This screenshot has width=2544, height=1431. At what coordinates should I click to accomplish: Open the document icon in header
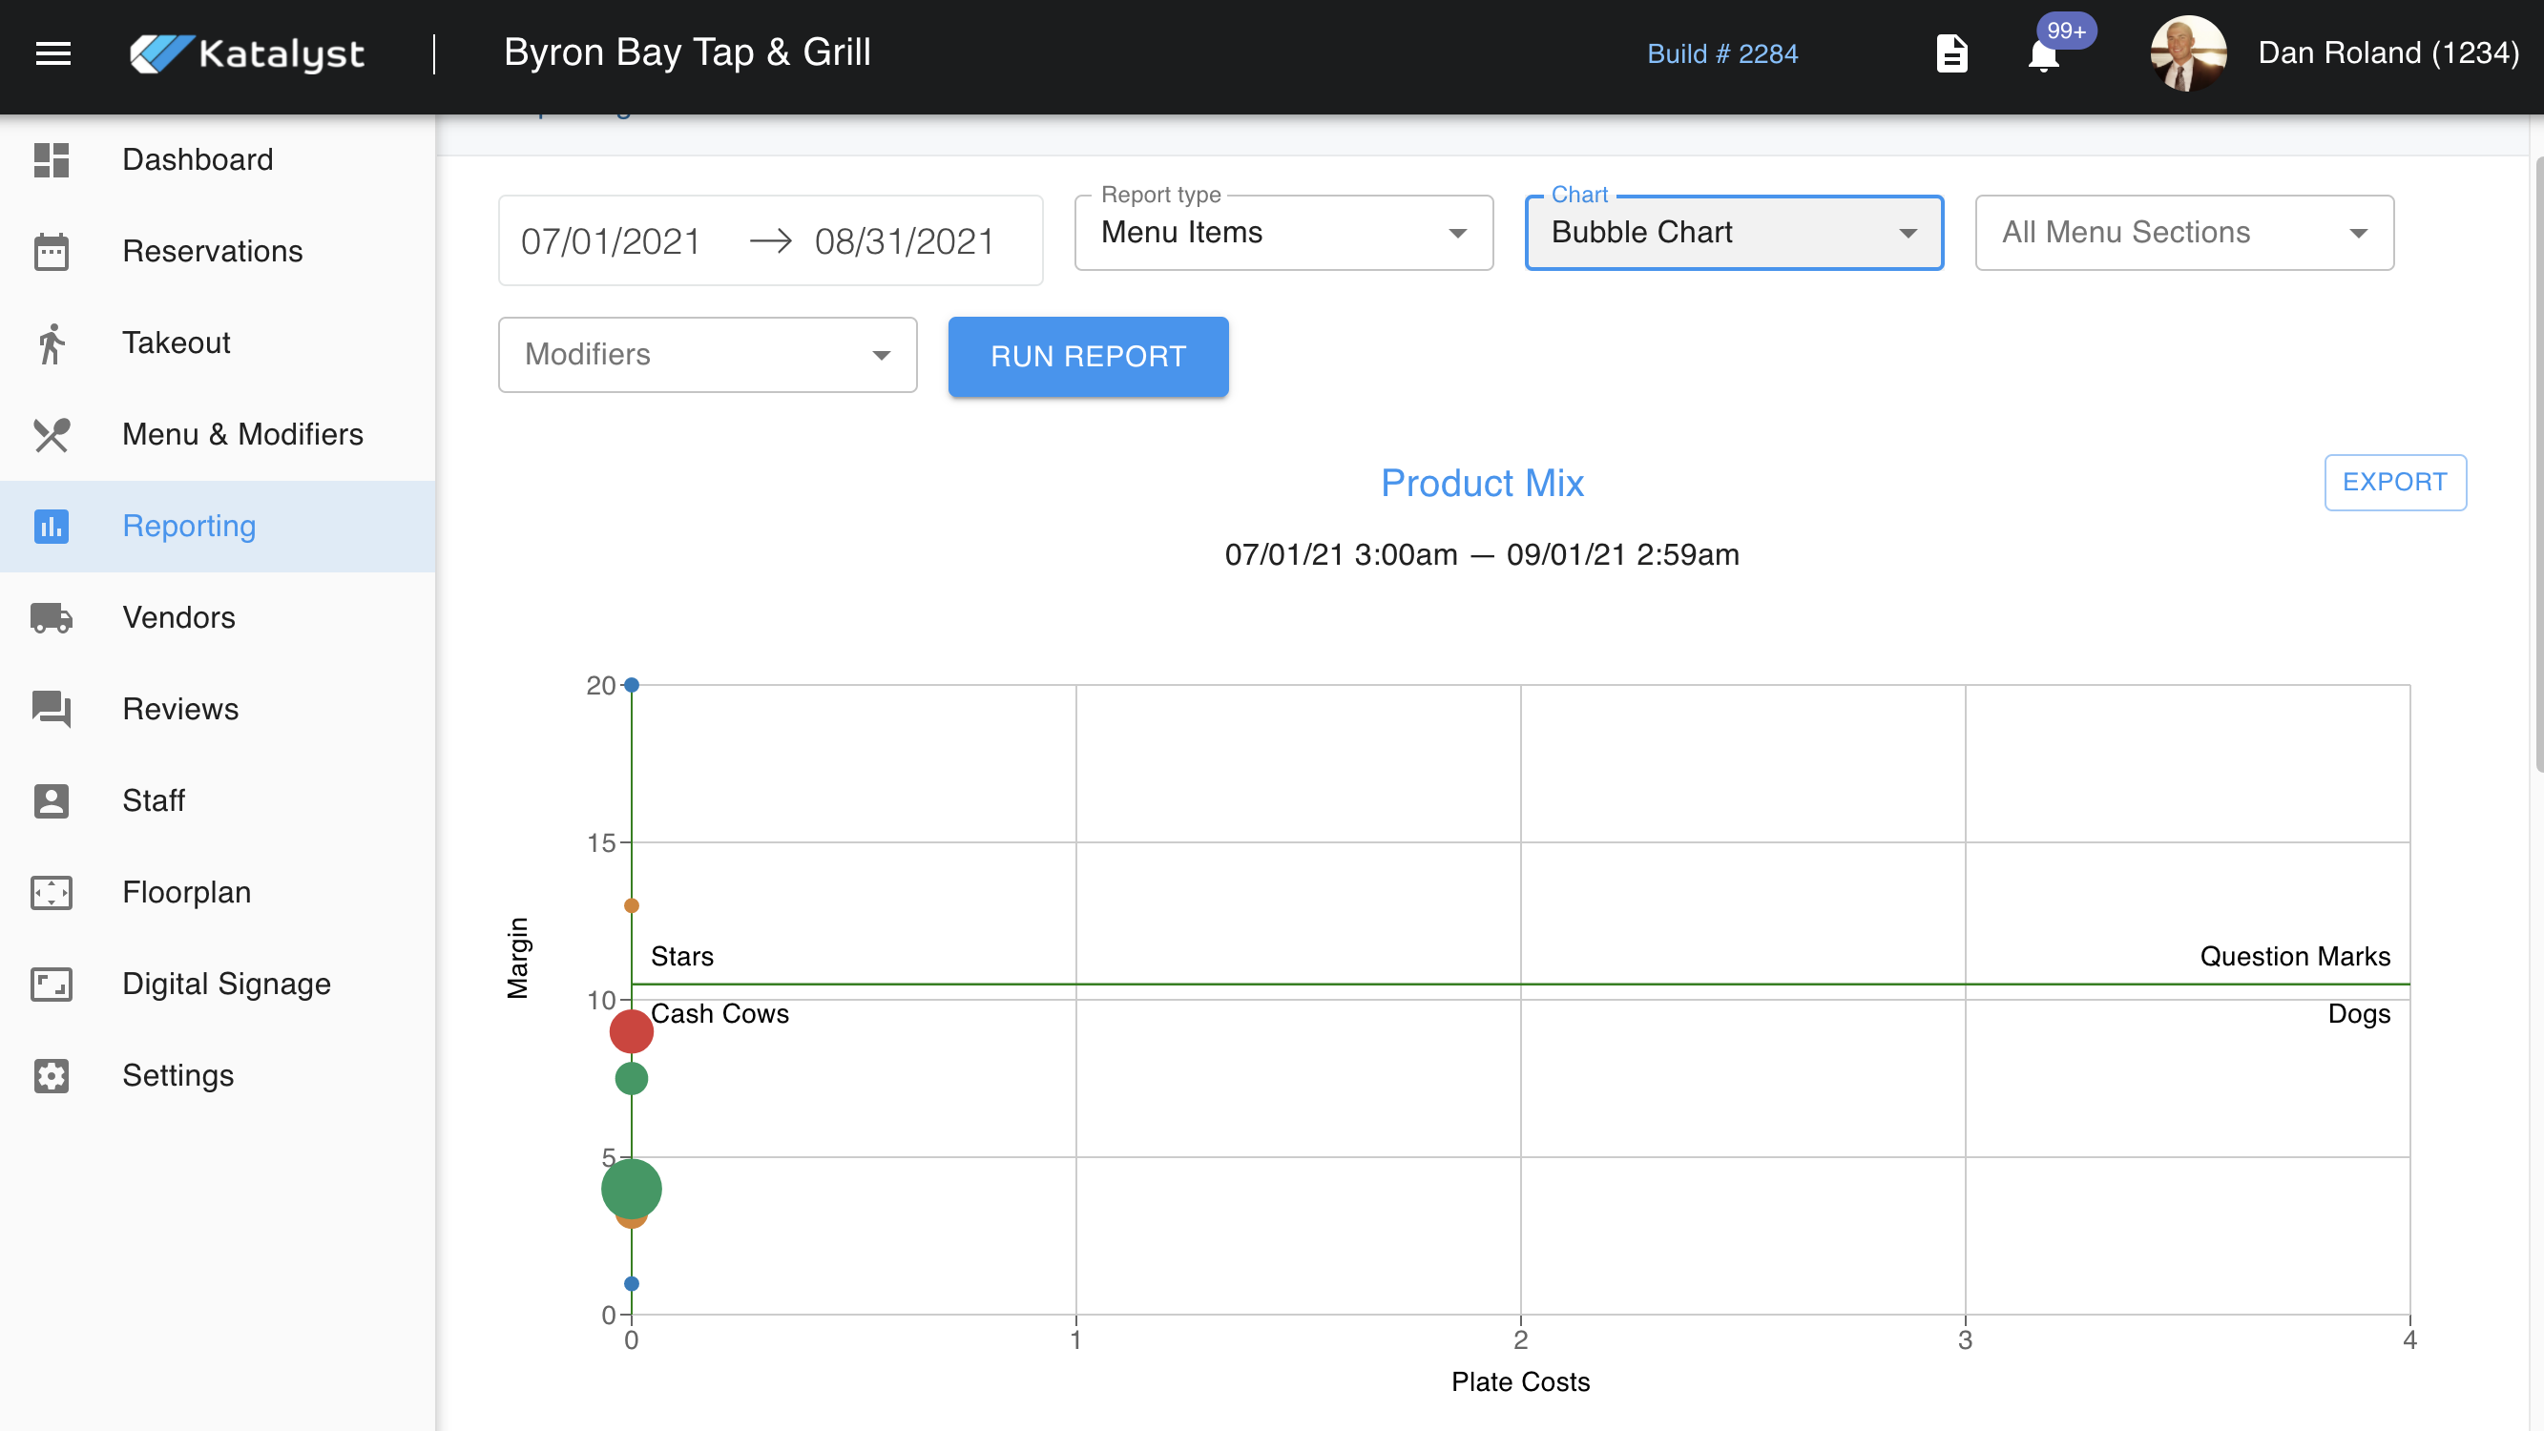[x=1951, y=53]
